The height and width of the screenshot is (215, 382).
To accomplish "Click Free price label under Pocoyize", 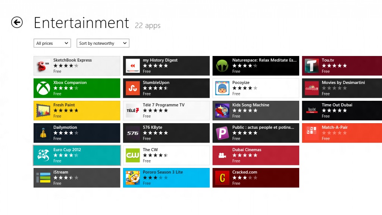I will (x=236, y=94).
